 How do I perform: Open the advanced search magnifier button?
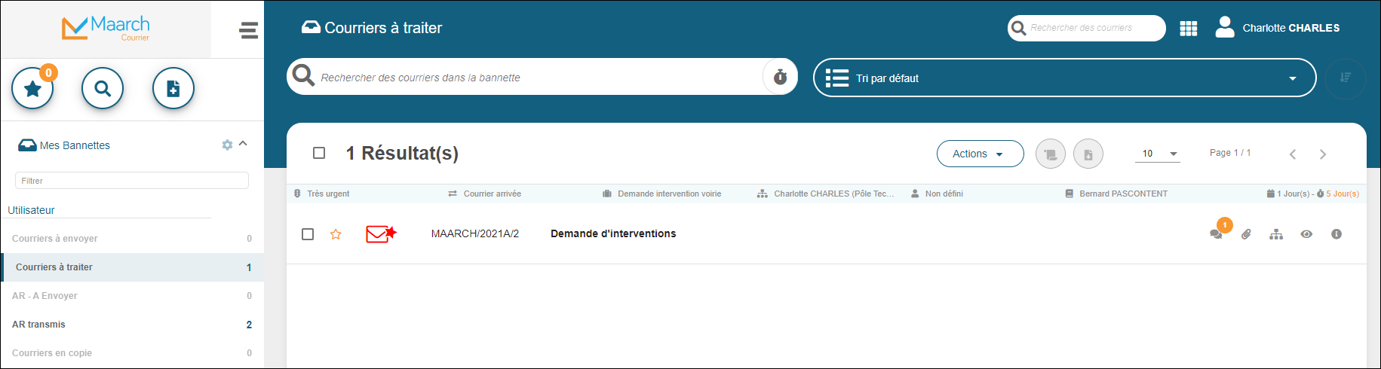click(103, 89)
